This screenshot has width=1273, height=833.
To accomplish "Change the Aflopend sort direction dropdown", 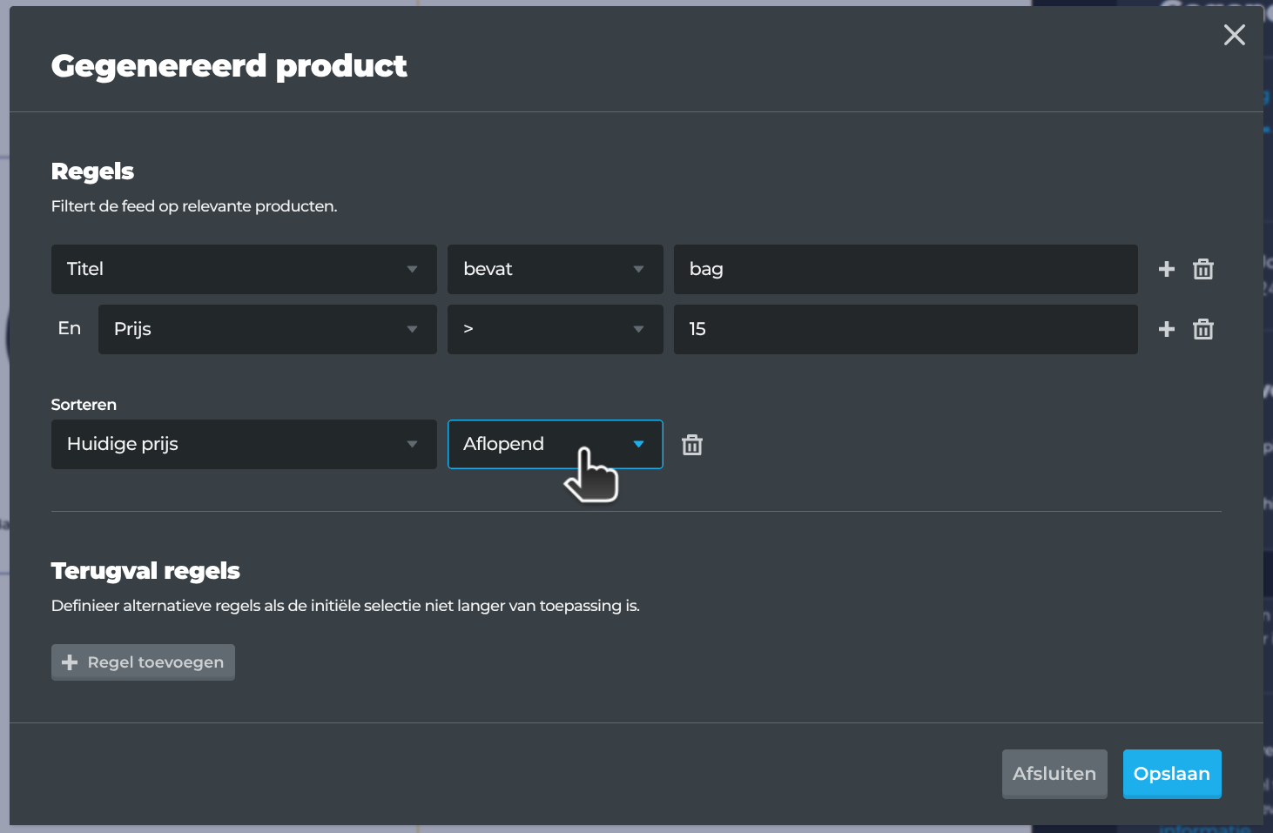I will [x=556, y=444].
